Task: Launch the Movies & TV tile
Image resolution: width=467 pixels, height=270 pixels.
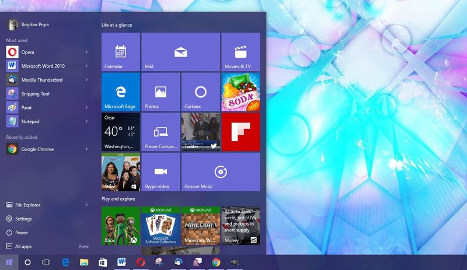Action: 241,52
